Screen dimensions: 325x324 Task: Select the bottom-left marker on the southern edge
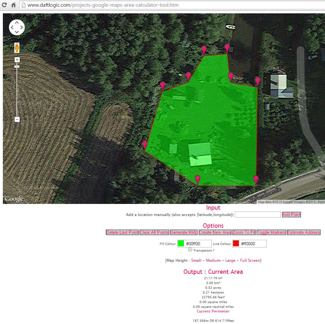pos(197,179)
